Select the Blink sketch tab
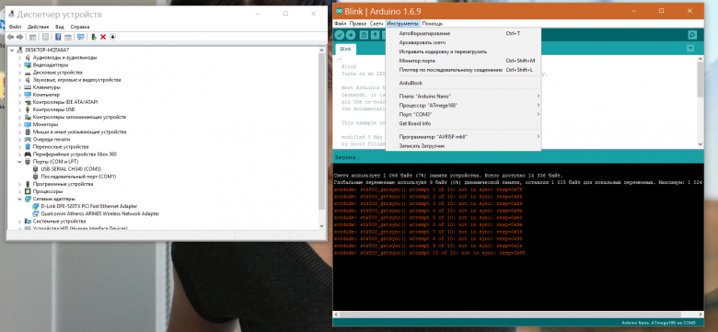Screen dimensions: 718x332 pyautogui.click(x=346, y=49)
